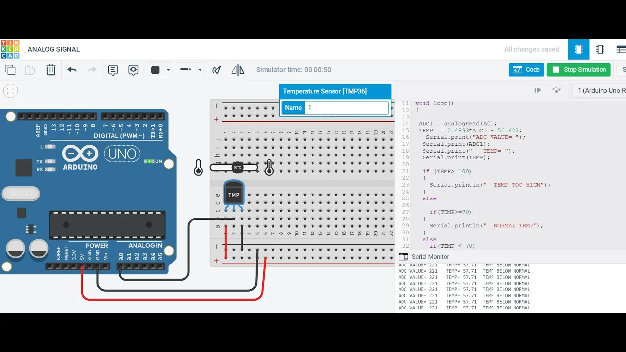Click the A0 analog pin
The width and height of the screenshot is (626, 352).
(121, 266)
